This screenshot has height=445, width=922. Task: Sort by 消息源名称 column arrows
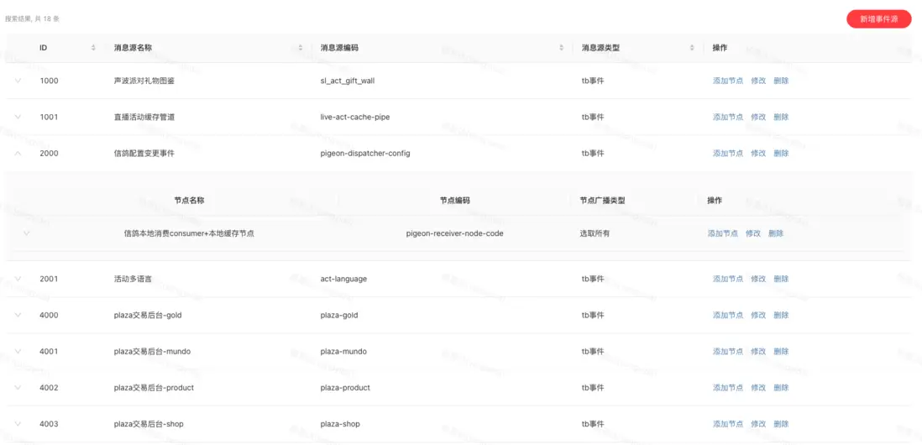[301, 48]
